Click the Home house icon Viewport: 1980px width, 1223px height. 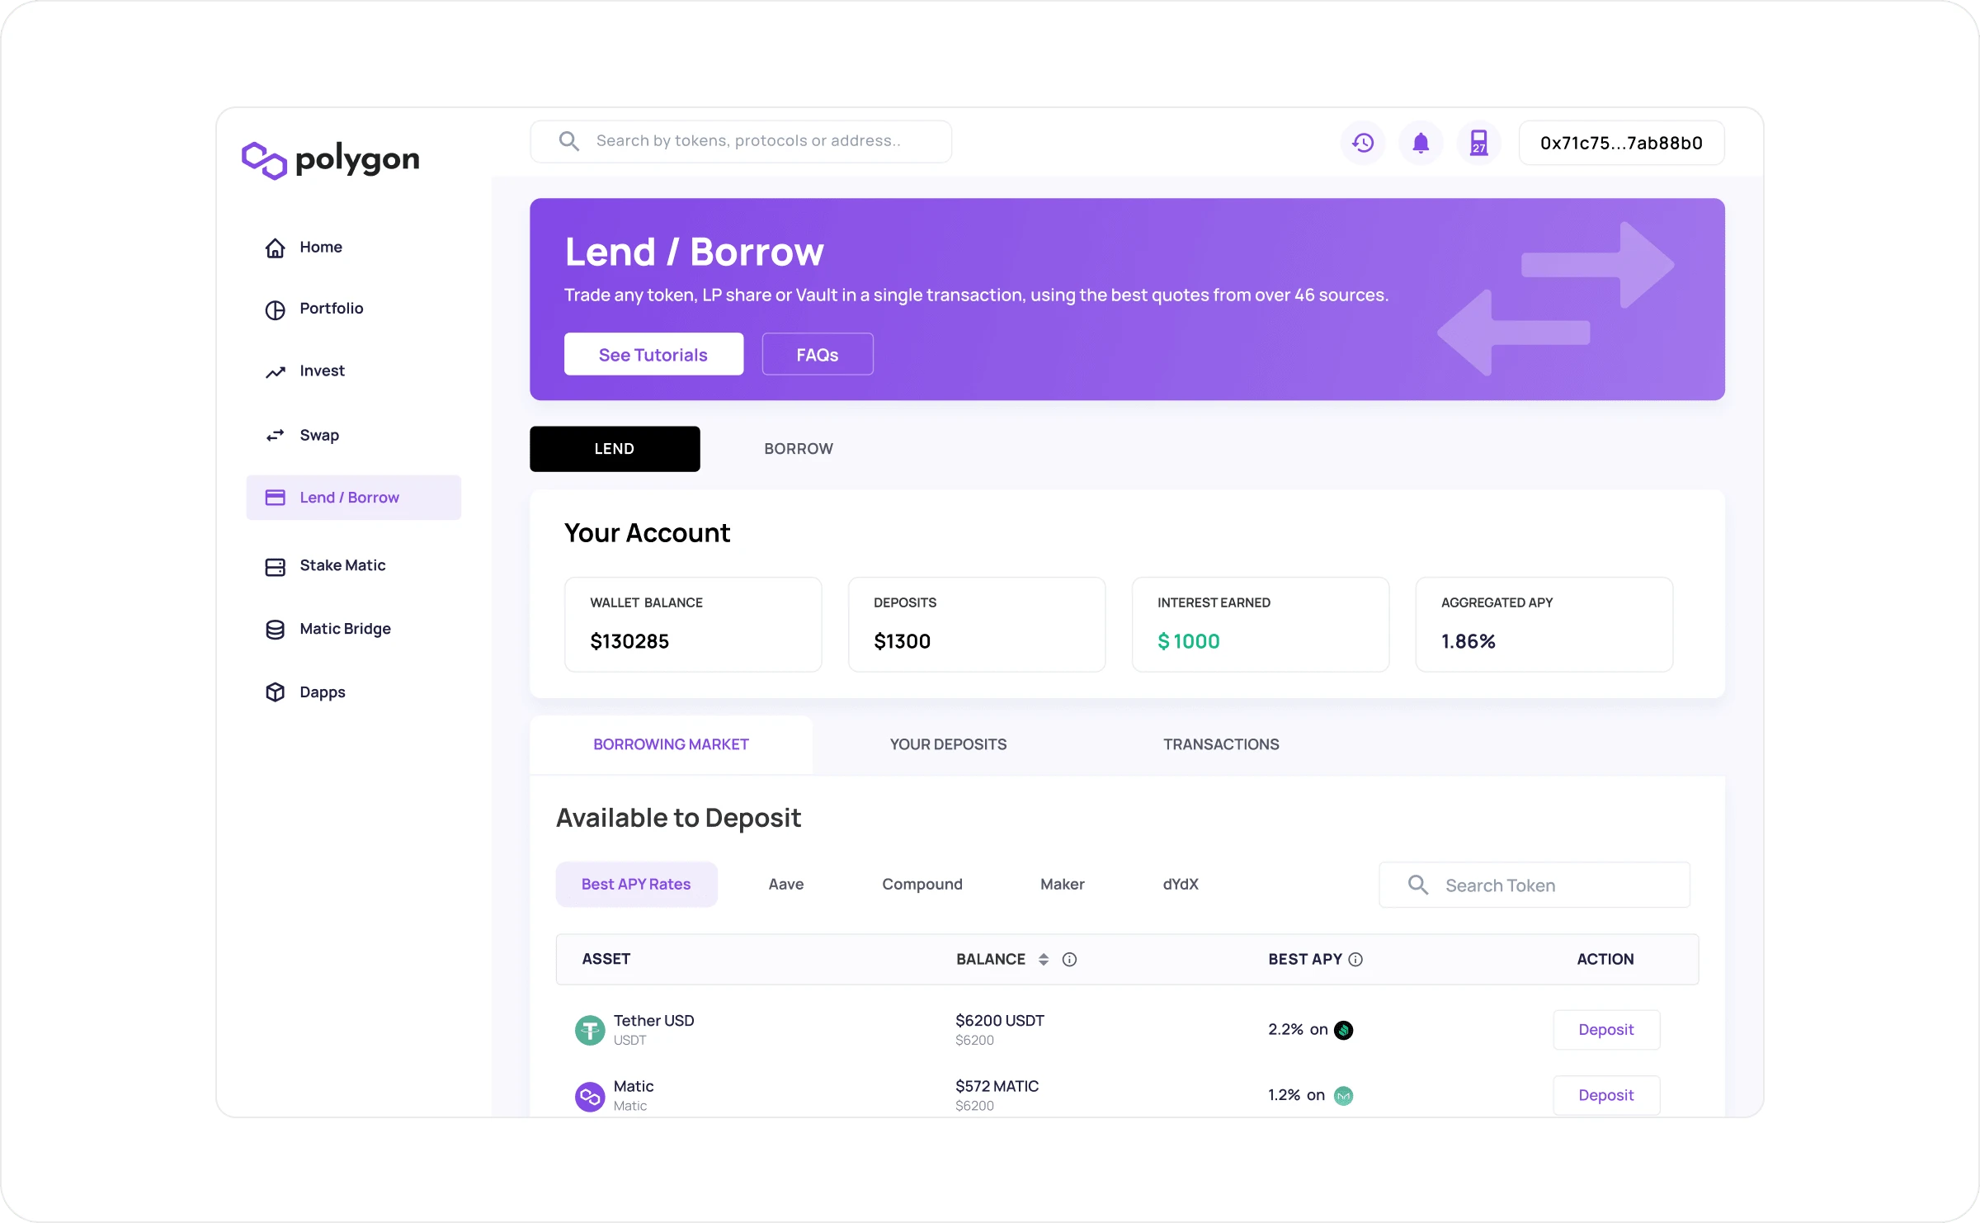click(275, 248)
